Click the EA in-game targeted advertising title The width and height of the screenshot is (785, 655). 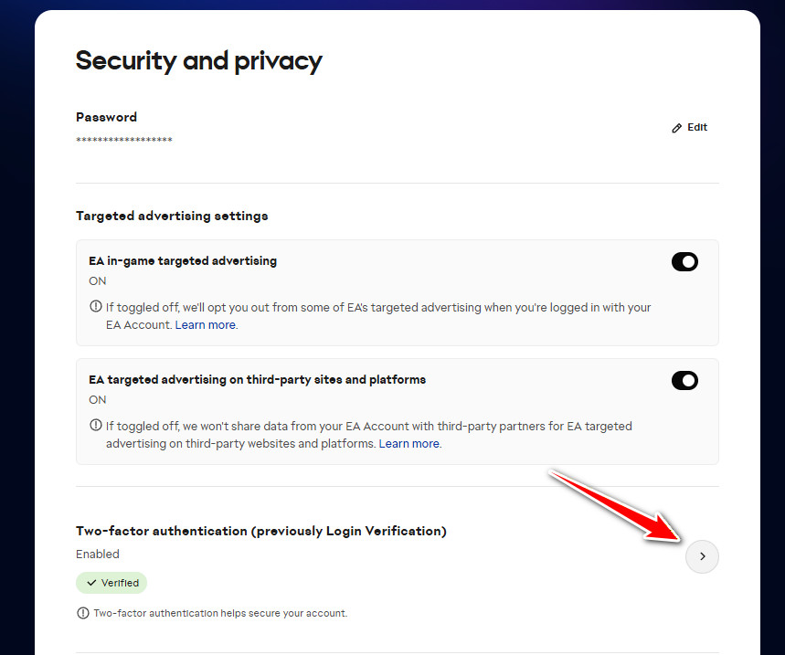pos(183,260)
